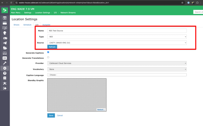The image size is (203, 126).
Task: Click the Settings breadcrumb link
Action: [28, 13]
